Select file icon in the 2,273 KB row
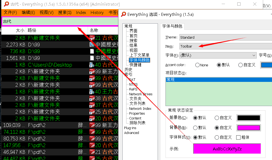Screen dimensions: 272x160 (x=92, y=45)
